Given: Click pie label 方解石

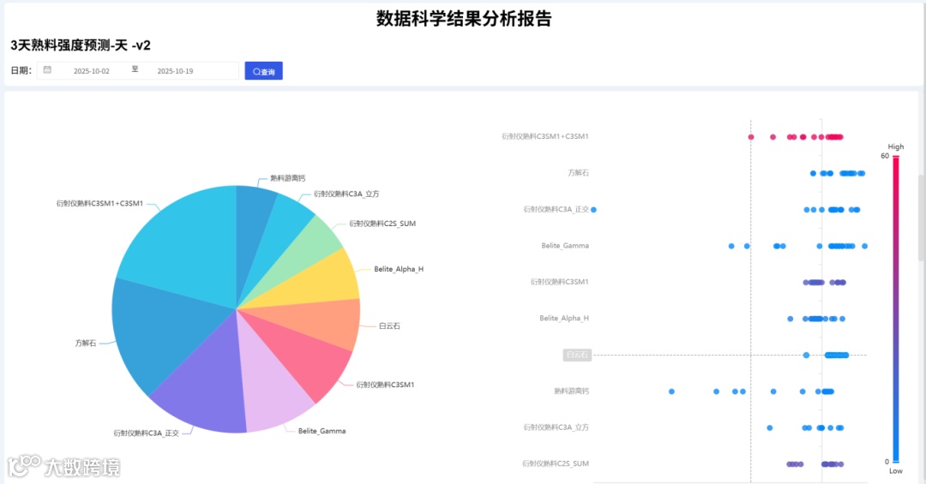Looking at the screenshot, I should pyautogui.click(x=85, y=343).
